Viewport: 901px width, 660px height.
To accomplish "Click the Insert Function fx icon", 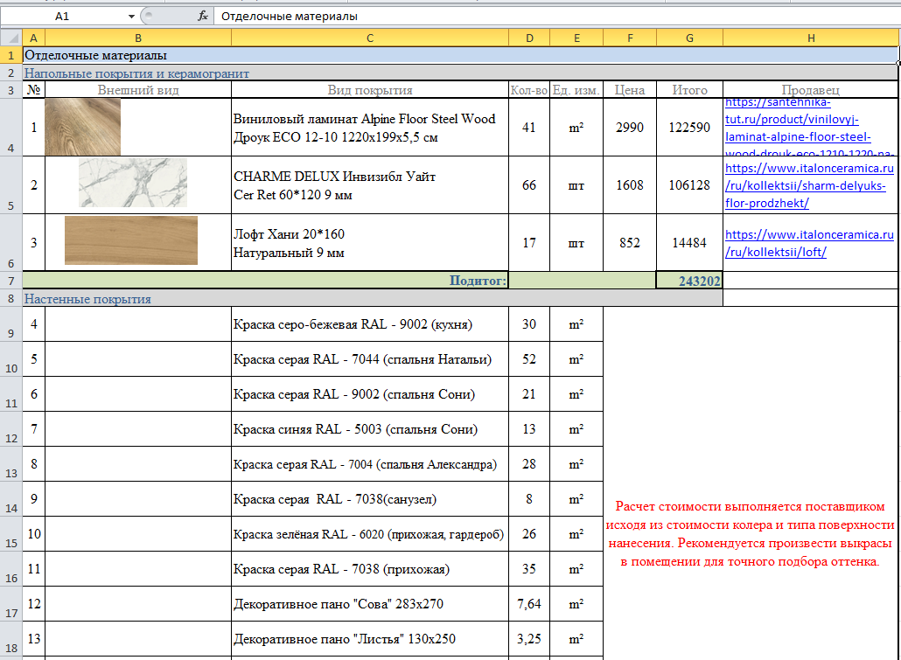I will [203, 16].
